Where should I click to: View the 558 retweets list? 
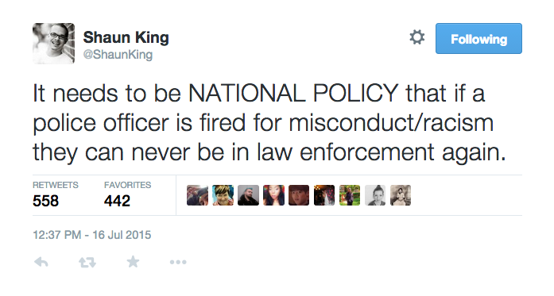coord(56,194)
